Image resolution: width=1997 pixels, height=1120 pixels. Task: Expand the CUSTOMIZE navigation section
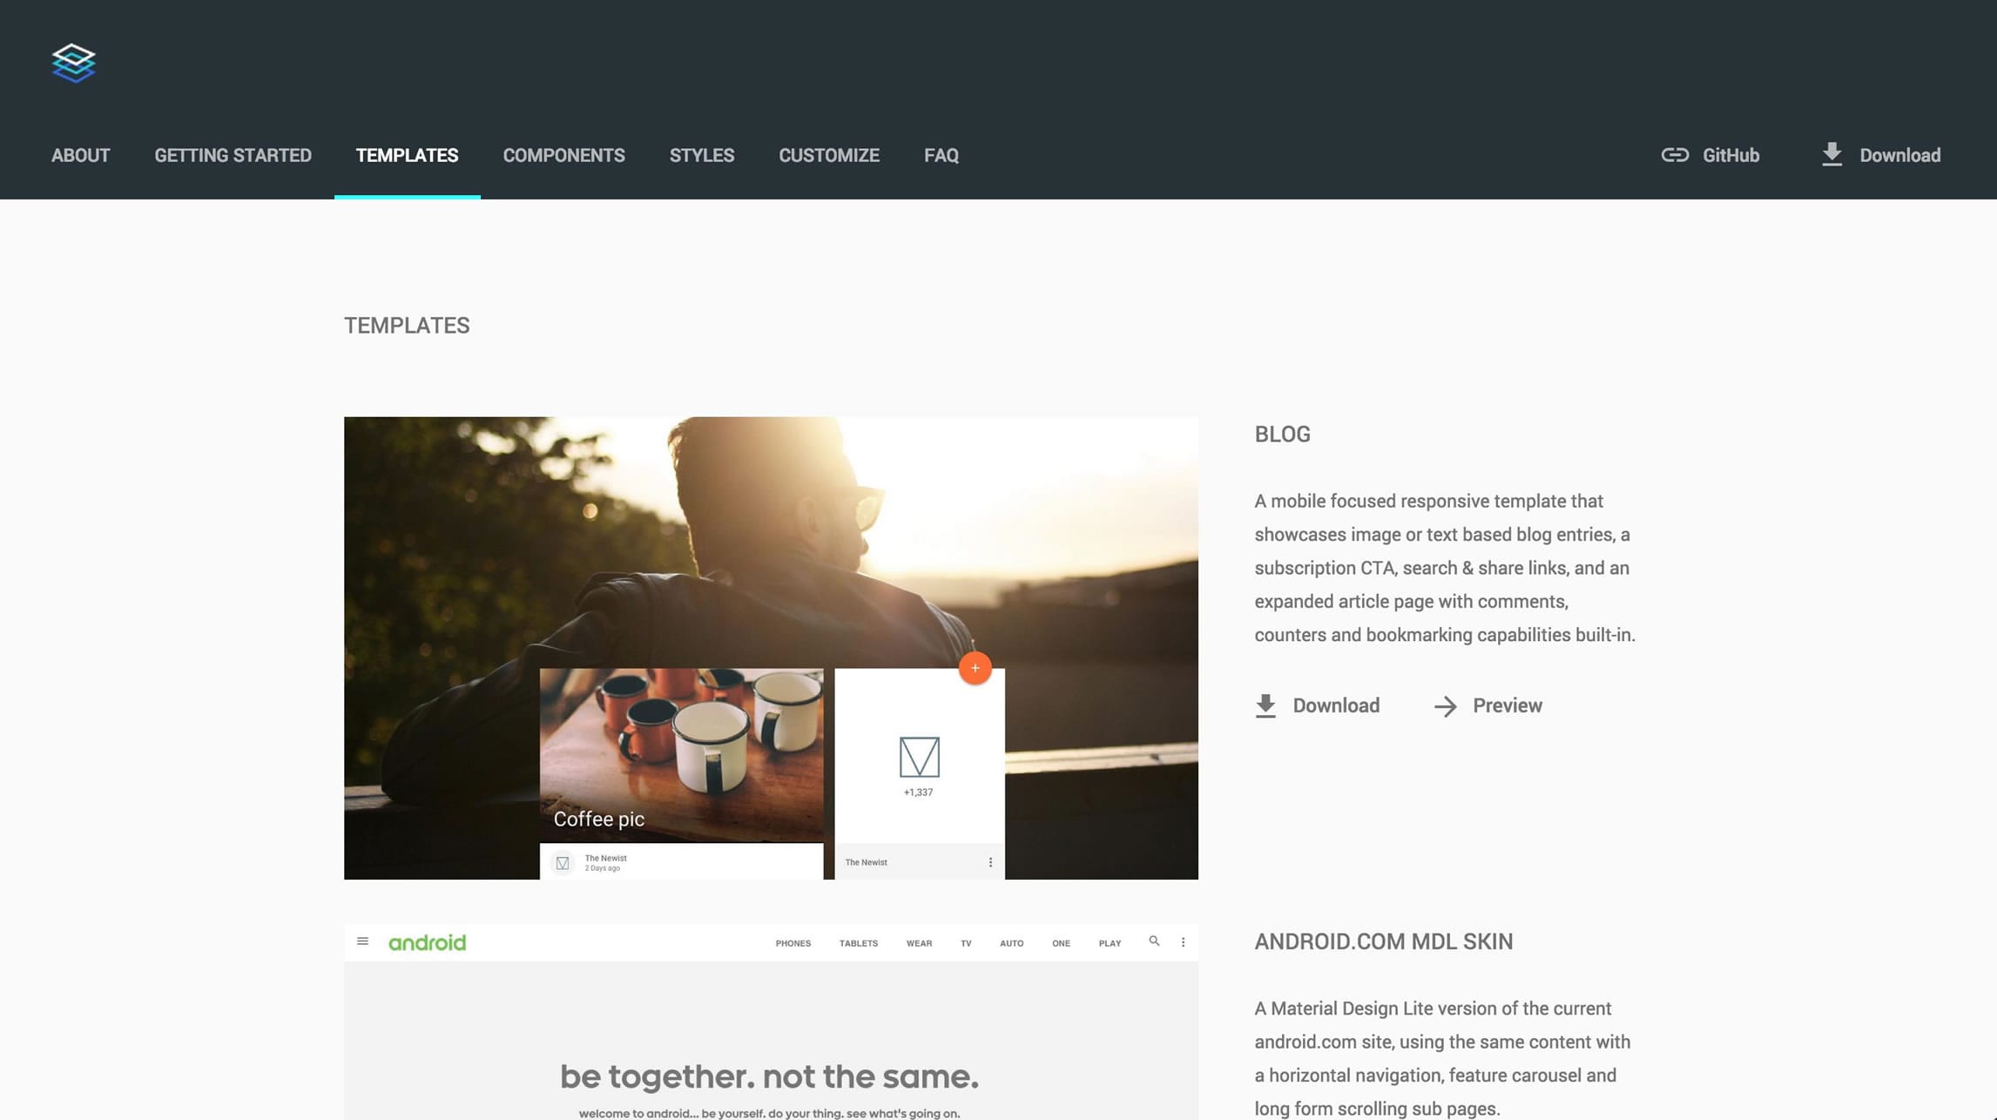[828, 155]
